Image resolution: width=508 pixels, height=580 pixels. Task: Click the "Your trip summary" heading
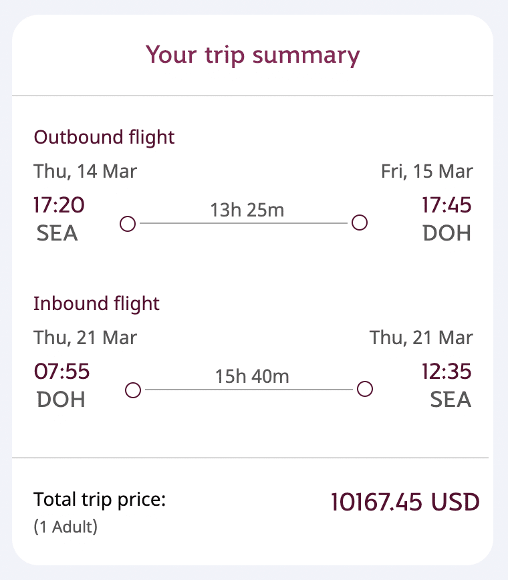click(x=253, y=55)
